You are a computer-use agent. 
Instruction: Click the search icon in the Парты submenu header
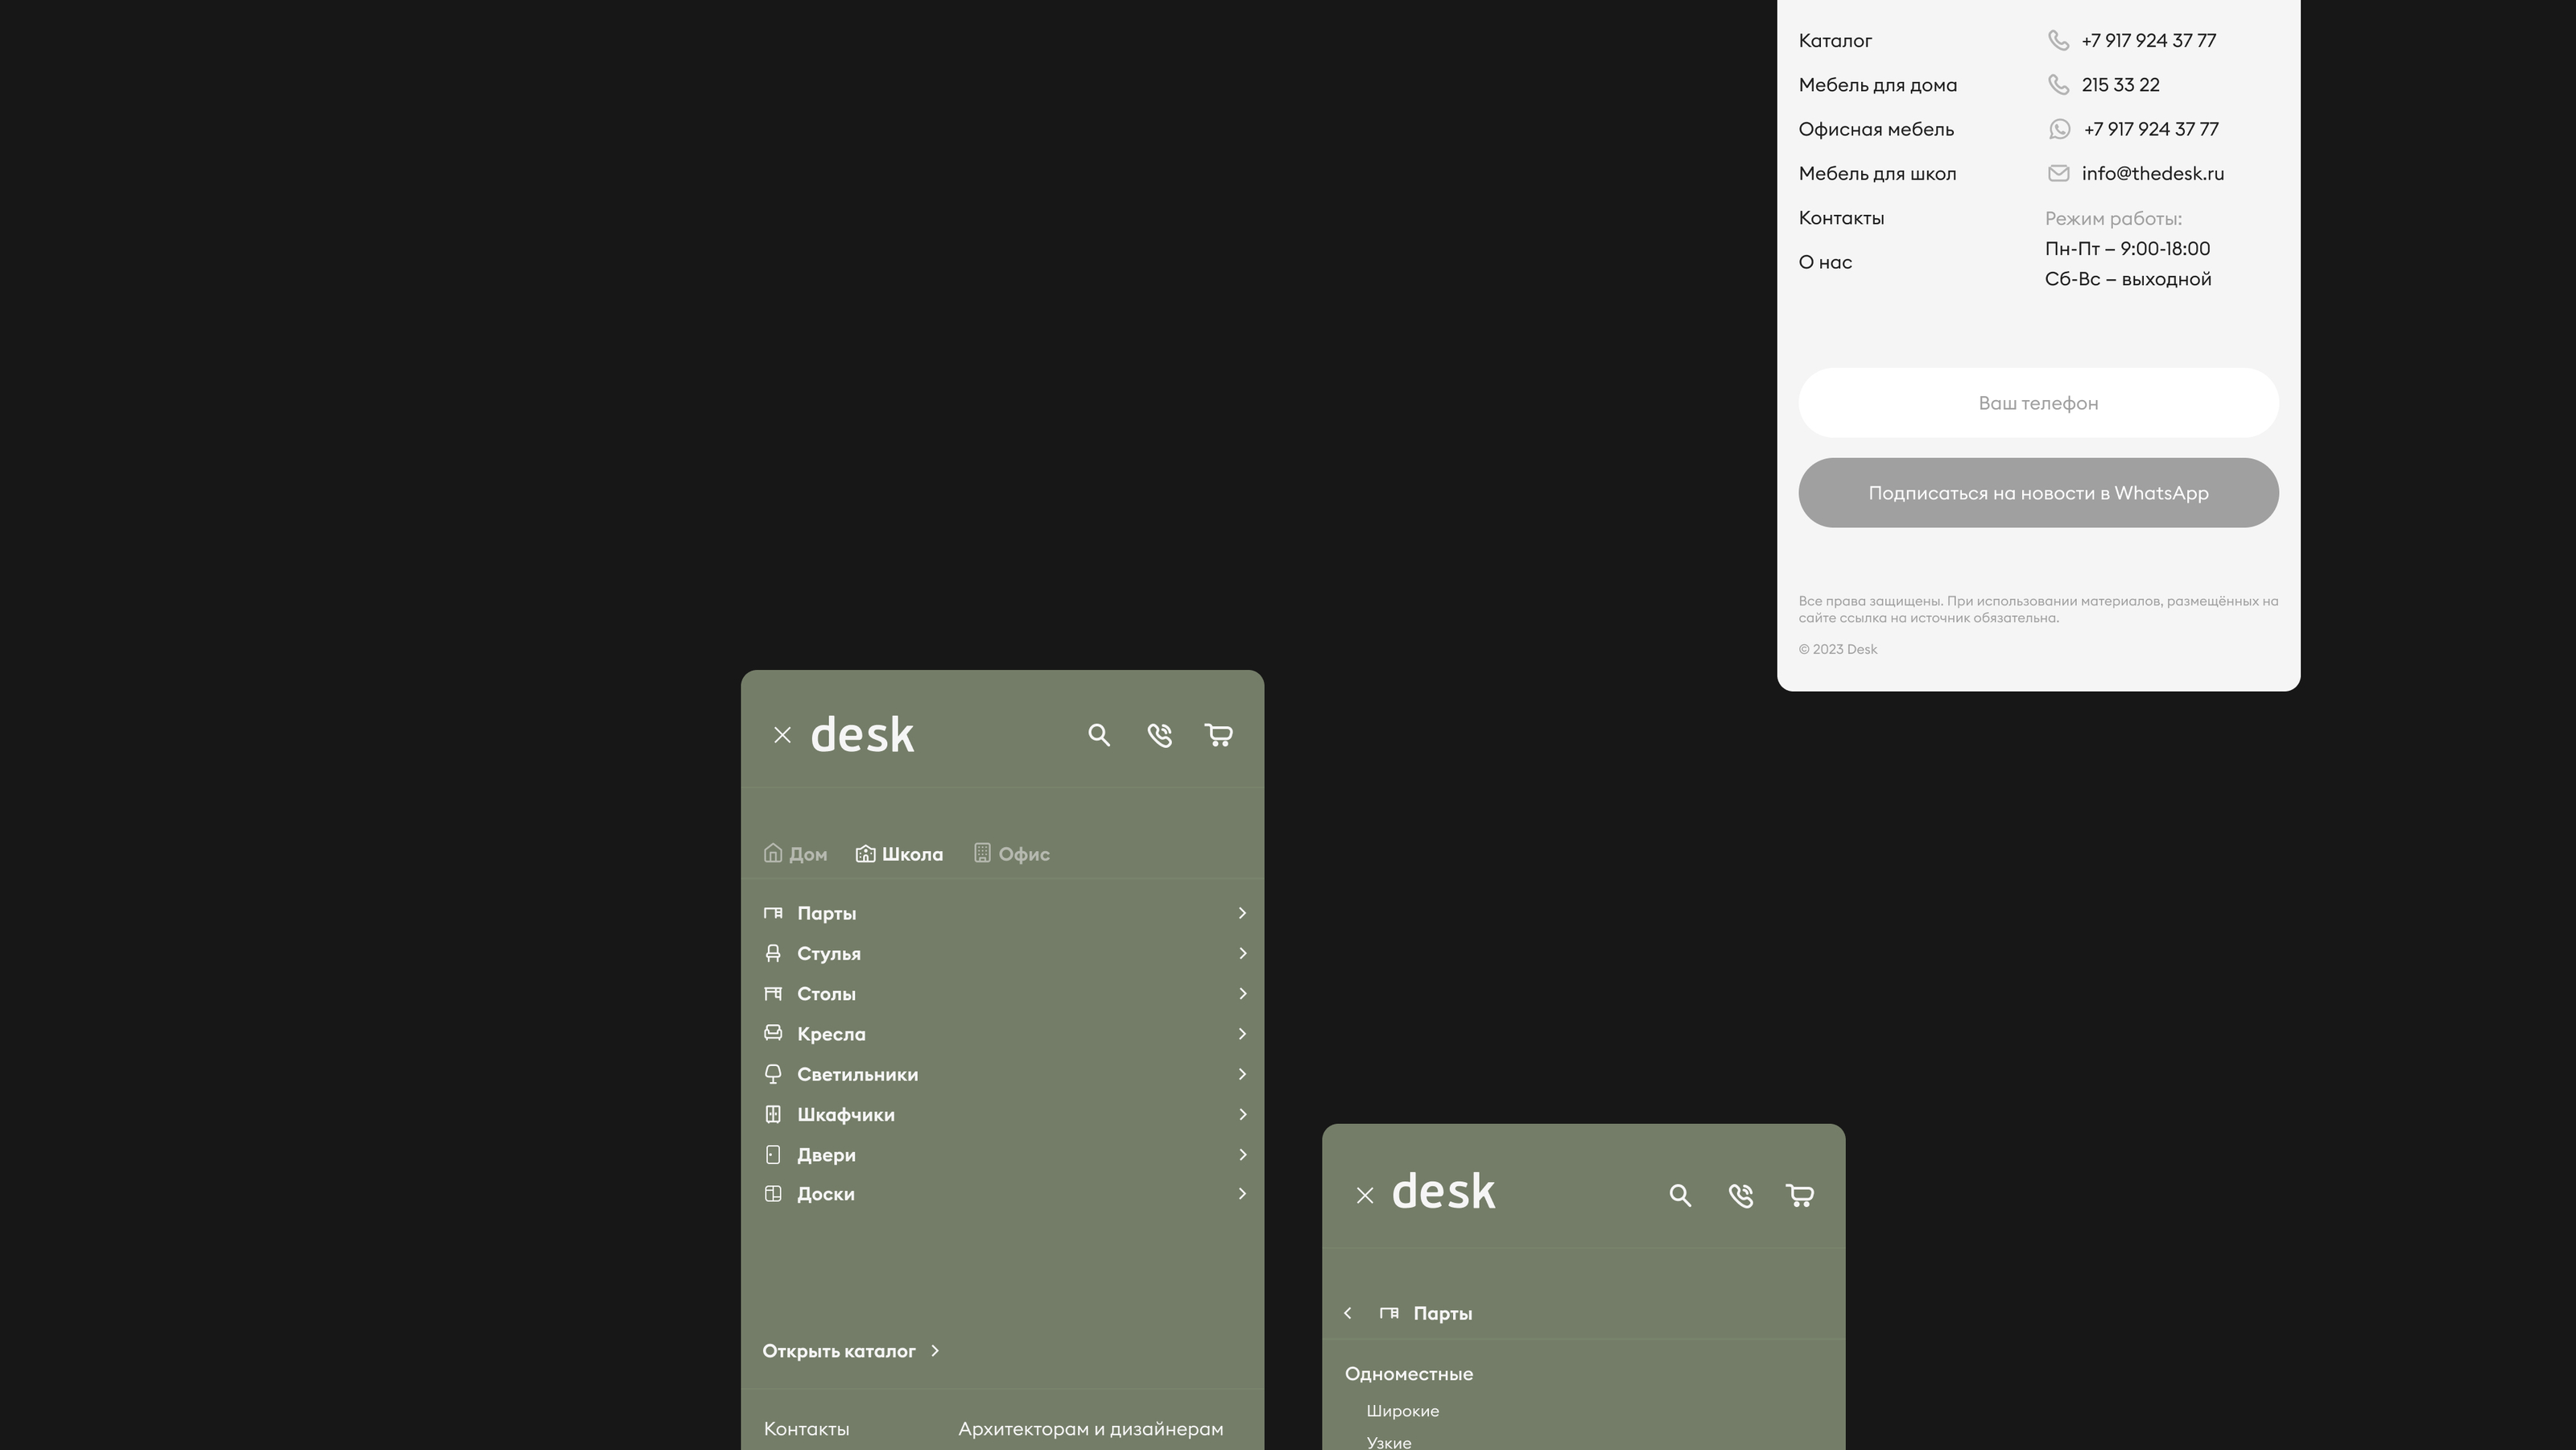click(1680, 1195)
